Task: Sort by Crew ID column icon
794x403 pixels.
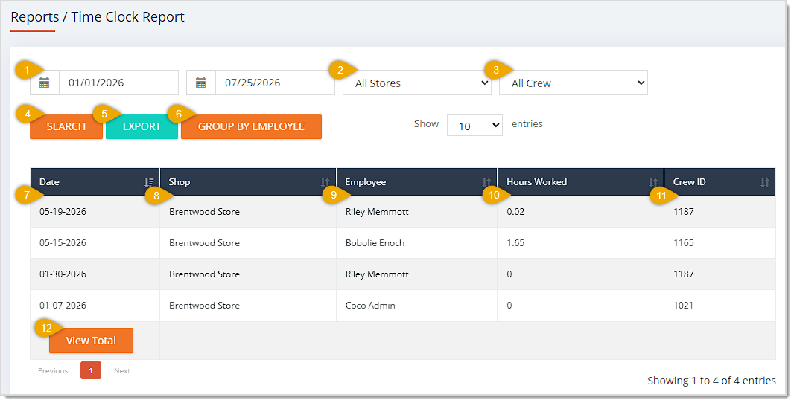Action: (765, 182)
